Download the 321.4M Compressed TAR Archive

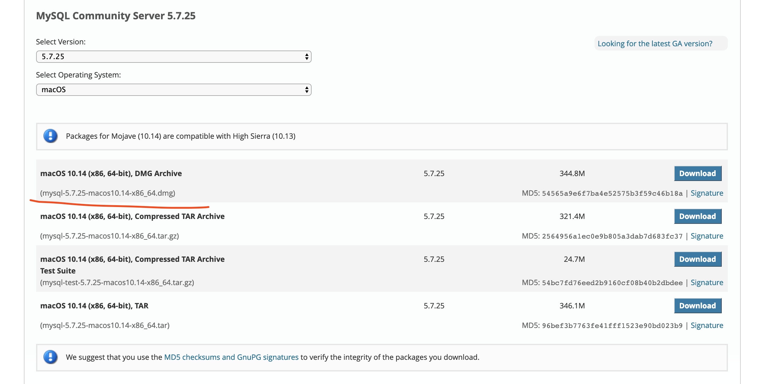(698, 216)
